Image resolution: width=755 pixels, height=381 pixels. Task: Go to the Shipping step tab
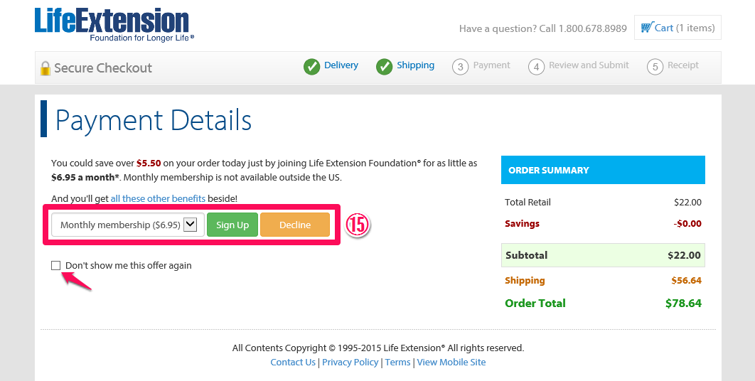(x=415, y=65)
